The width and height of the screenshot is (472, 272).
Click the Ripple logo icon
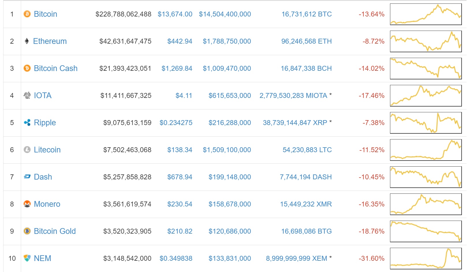pos(27,122)
